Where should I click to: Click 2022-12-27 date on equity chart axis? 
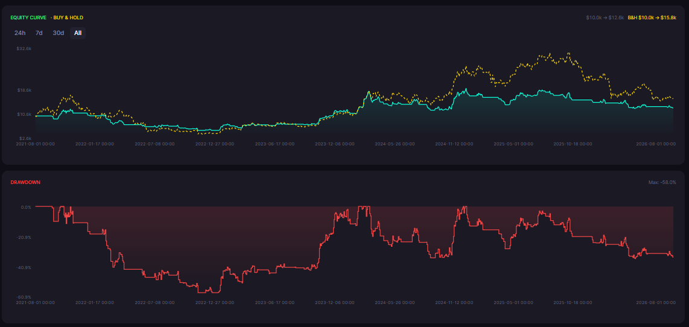coord(214,144)
